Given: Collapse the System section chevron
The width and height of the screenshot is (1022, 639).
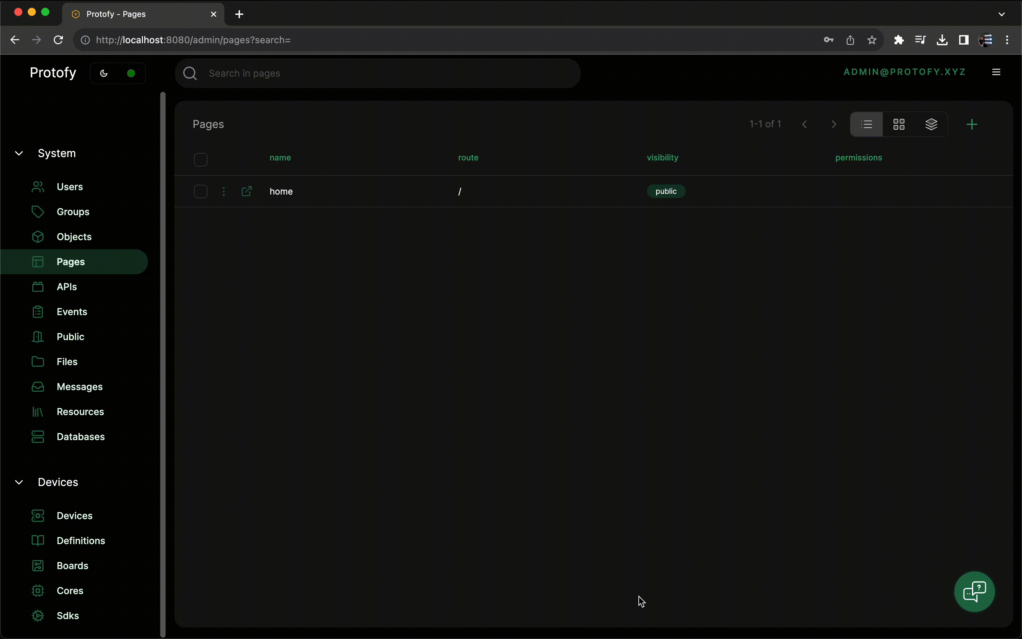Looking at the screenshot, I should point(19,153).
